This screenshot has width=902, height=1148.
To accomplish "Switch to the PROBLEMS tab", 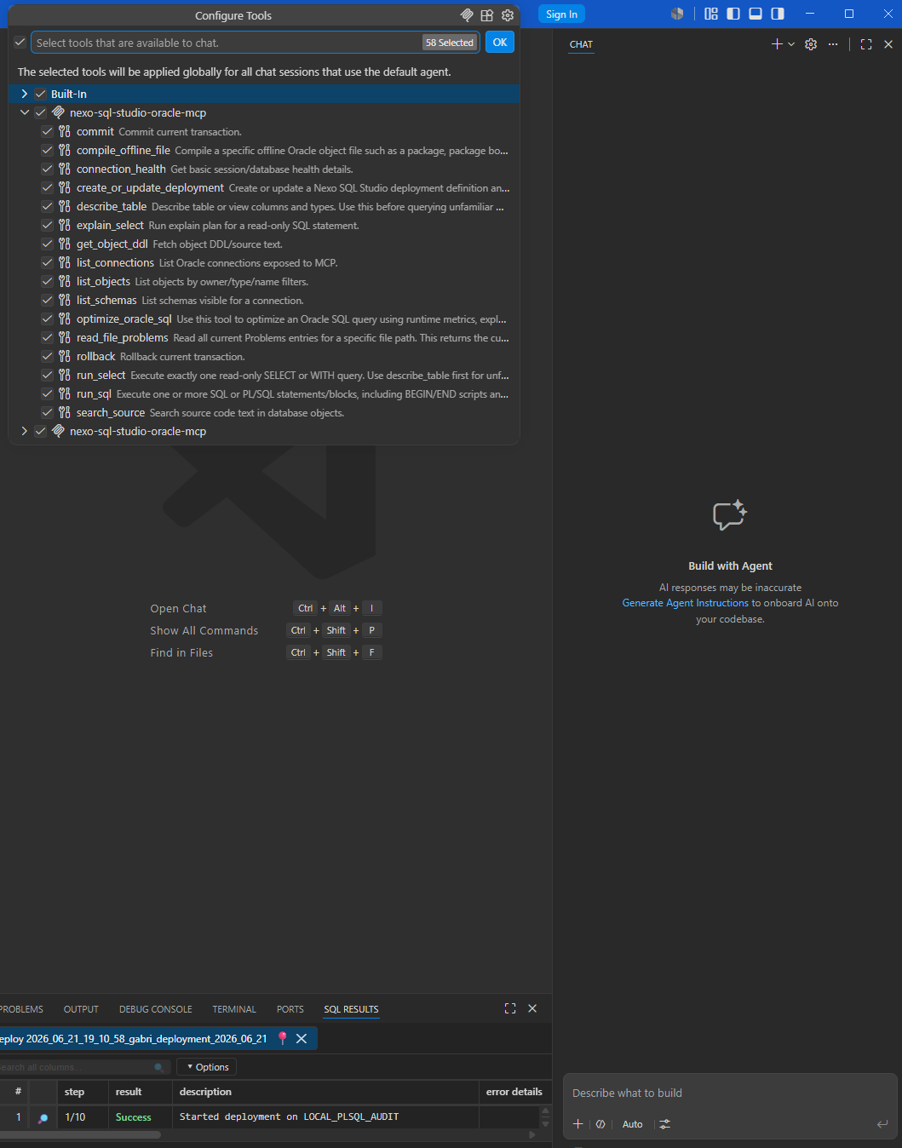I will (x=21, y=1009).
